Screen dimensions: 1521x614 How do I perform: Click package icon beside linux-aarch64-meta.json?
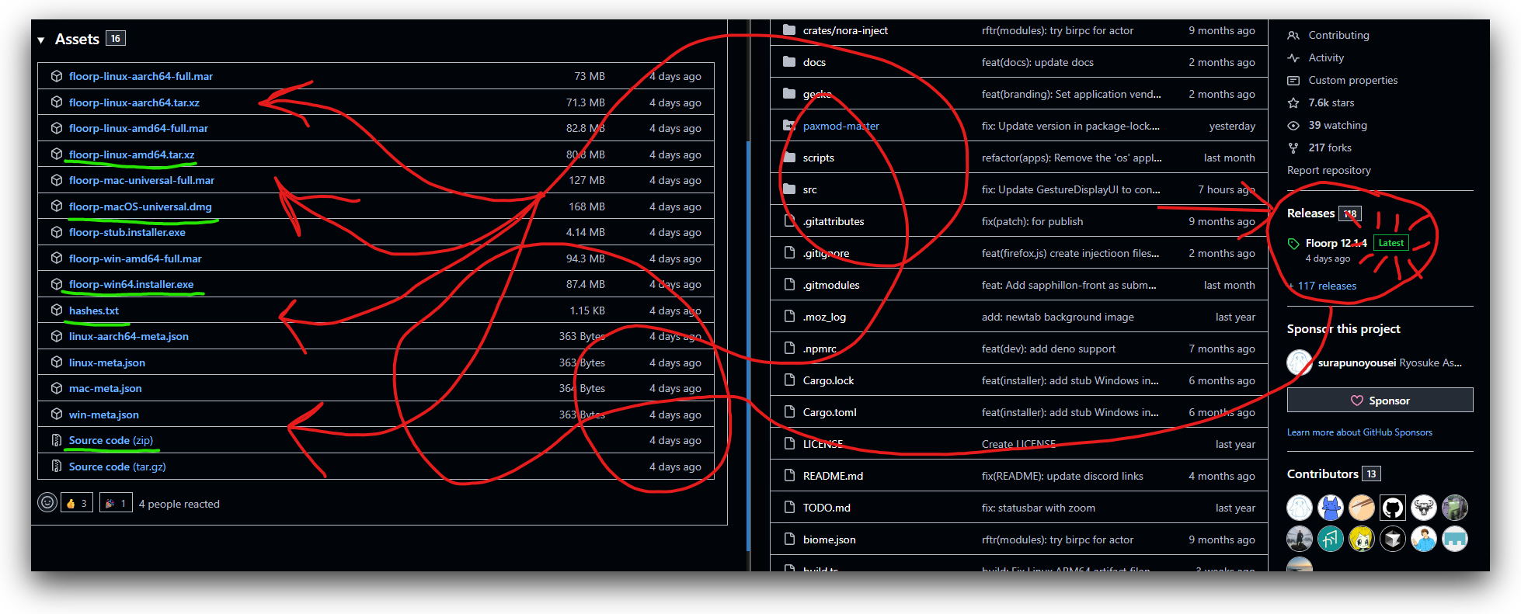pyautogui.click(x=56, y=336)
